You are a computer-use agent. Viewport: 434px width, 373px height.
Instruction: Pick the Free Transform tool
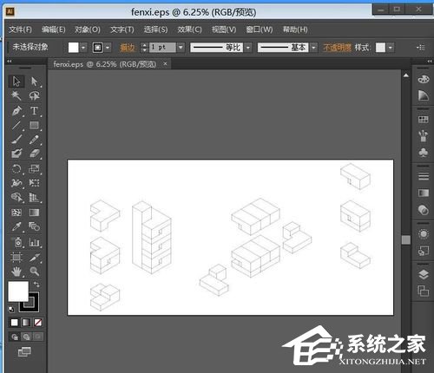34,183
